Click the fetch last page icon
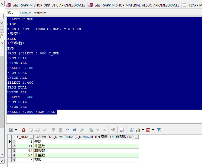The width and height of the screenshot is (202, 167). click(x=60, y=130)
